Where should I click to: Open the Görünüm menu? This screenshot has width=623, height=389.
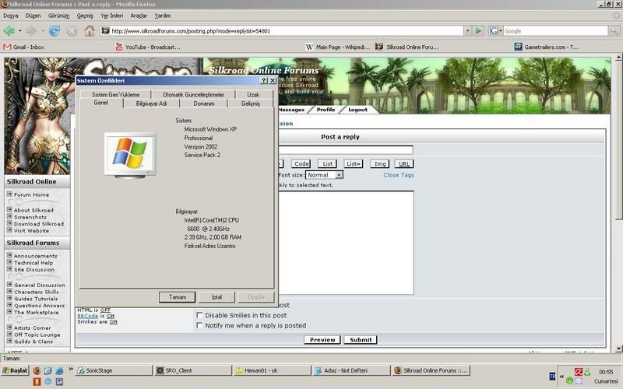point(58,16)
